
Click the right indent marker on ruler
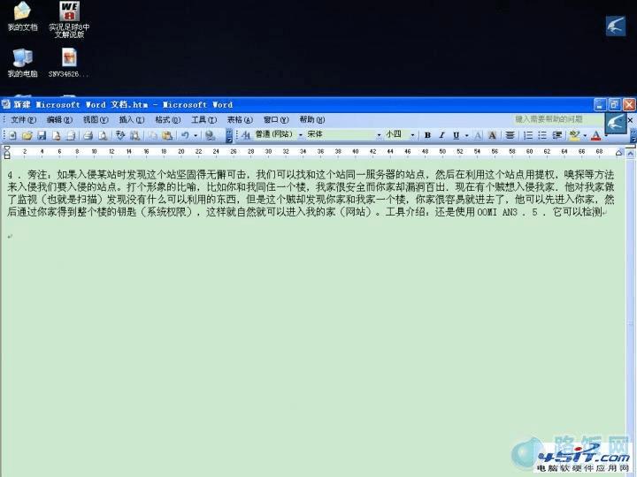pos(618,153)
